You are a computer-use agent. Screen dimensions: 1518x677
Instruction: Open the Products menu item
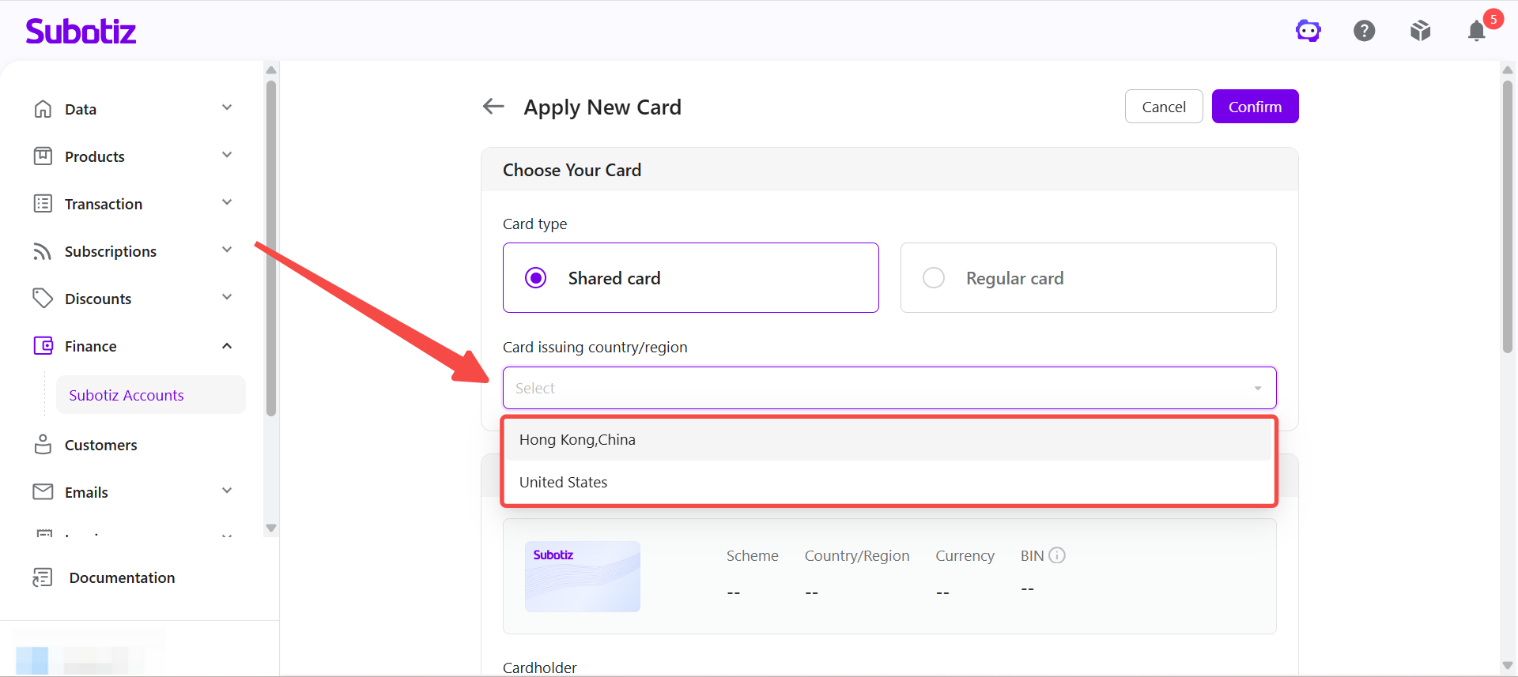(x=95, y=156)
